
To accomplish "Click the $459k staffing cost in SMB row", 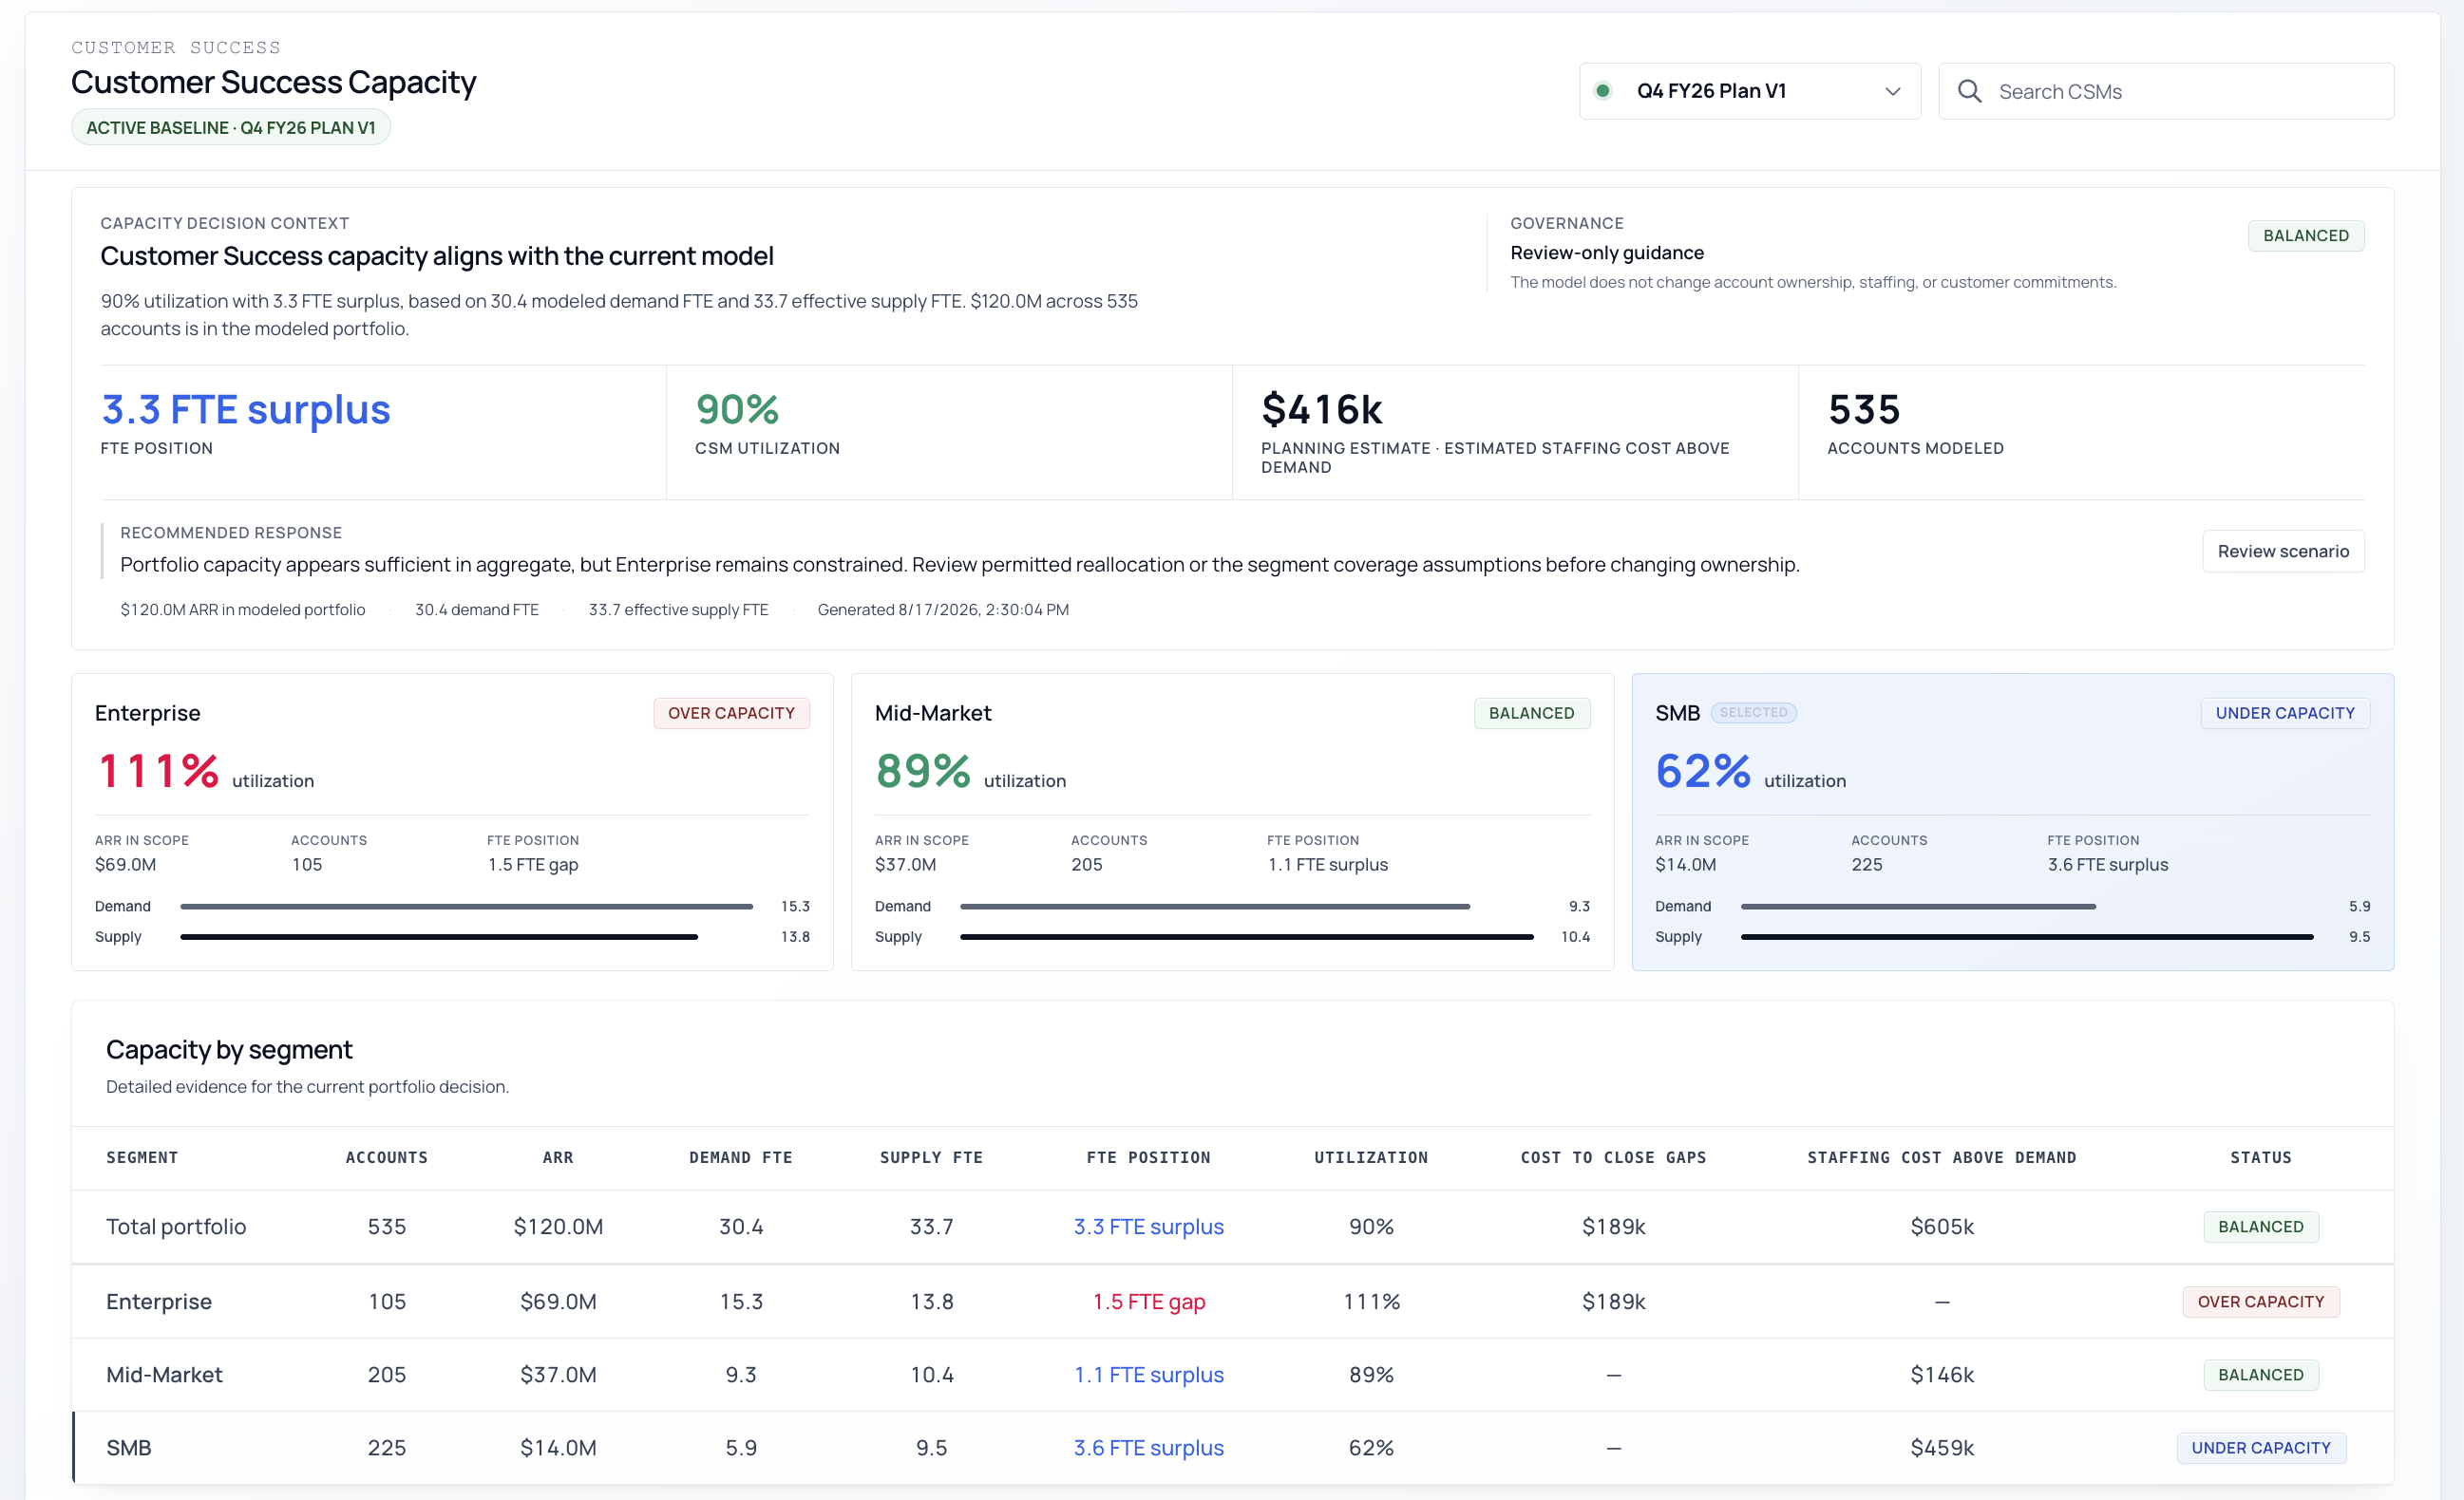I will coord(1942,1447).
